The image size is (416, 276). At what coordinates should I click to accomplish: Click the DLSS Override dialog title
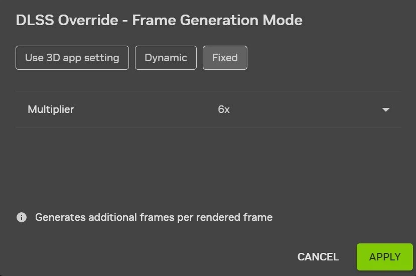[x=159, y=21]
